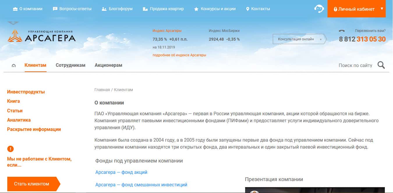The image size is (393, 193).
Task: Open the Продажа квартир menu item
Action: tap(167, 9)
